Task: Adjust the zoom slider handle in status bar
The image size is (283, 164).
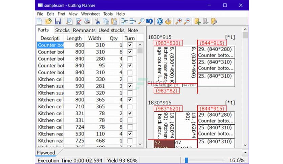Action: click(x=187, y=160)
